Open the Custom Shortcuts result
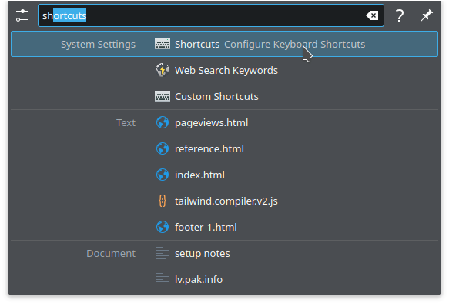This screenshot has width=449, height=303. (225, 96)
